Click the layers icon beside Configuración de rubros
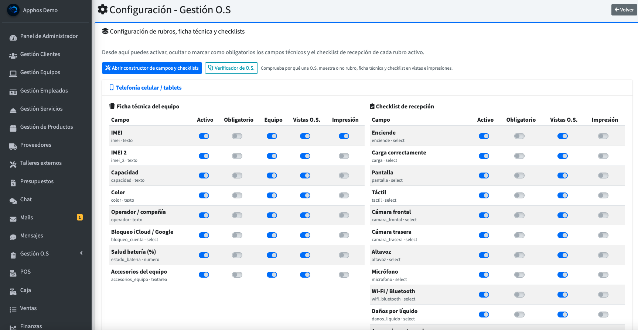This screenshot has width=638, height=330. click(105, 31)
